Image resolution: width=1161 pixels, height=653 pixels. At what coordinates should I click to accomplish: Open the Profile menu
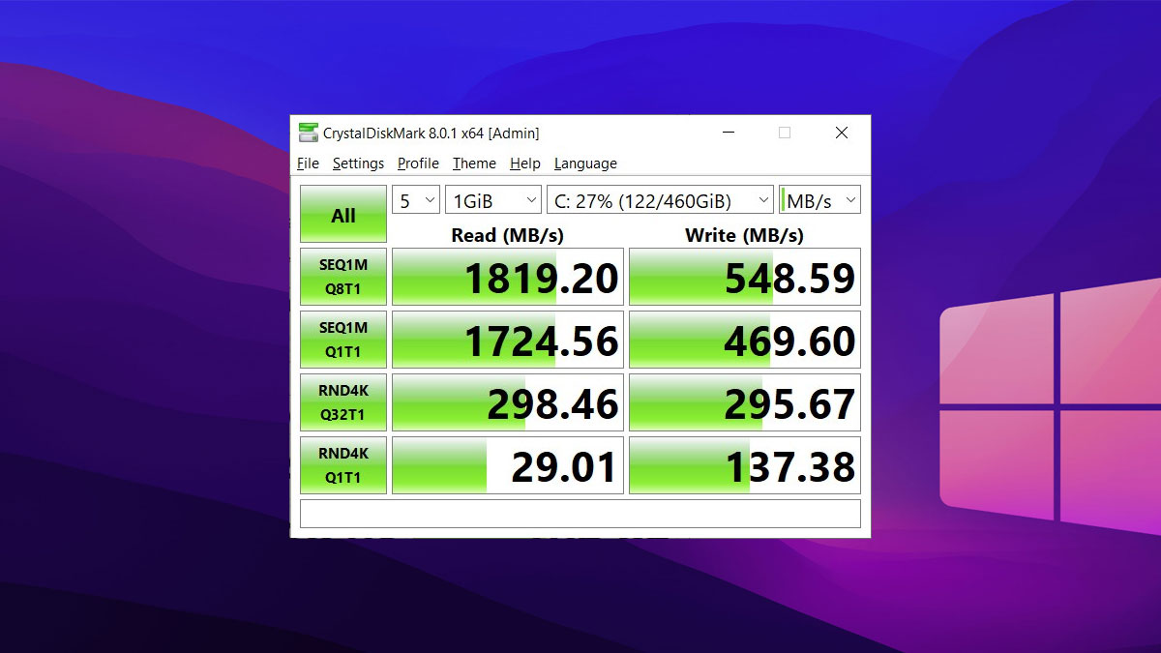418,163
